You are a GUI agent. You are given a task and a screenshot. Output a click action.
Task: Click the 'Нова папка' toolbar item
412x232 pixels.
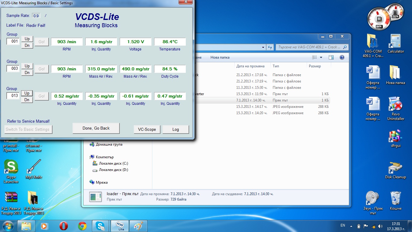click(x=220, y=57)
